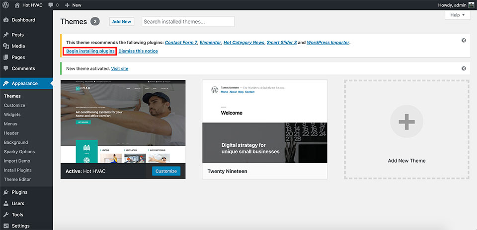The height and width of the screenshot is (230, 477).
Task: Click Begin installing plugins link
Action: (90, 51)
